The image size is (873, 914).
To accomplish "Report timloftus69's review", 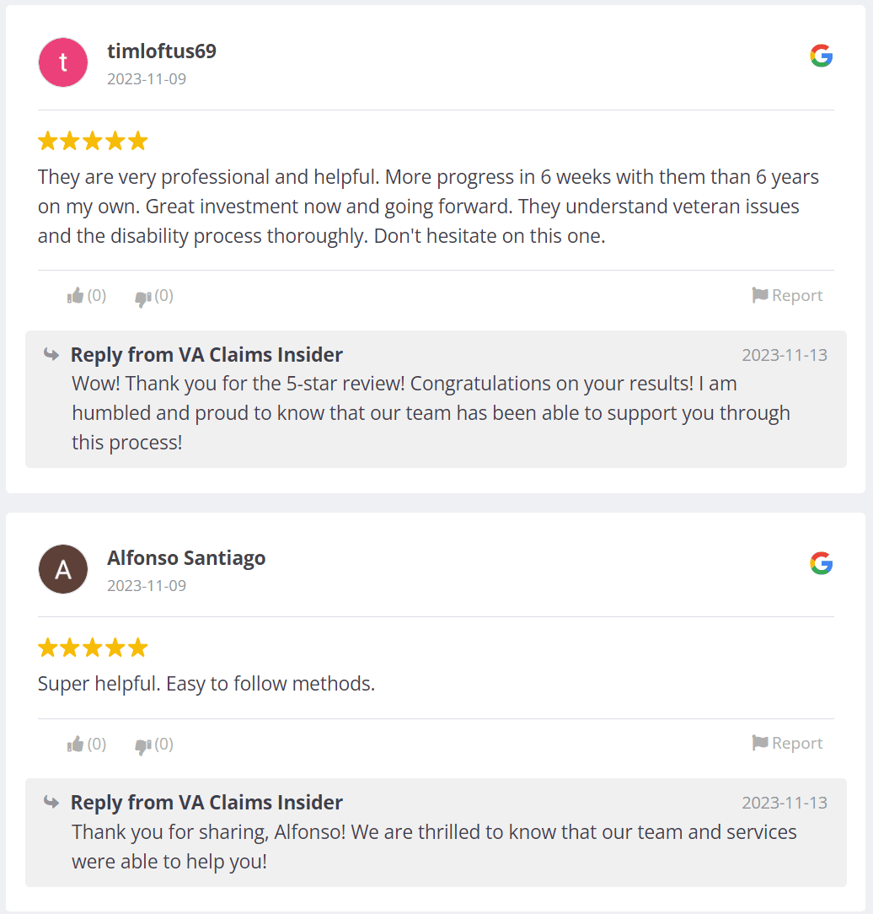I will point(787,295).
